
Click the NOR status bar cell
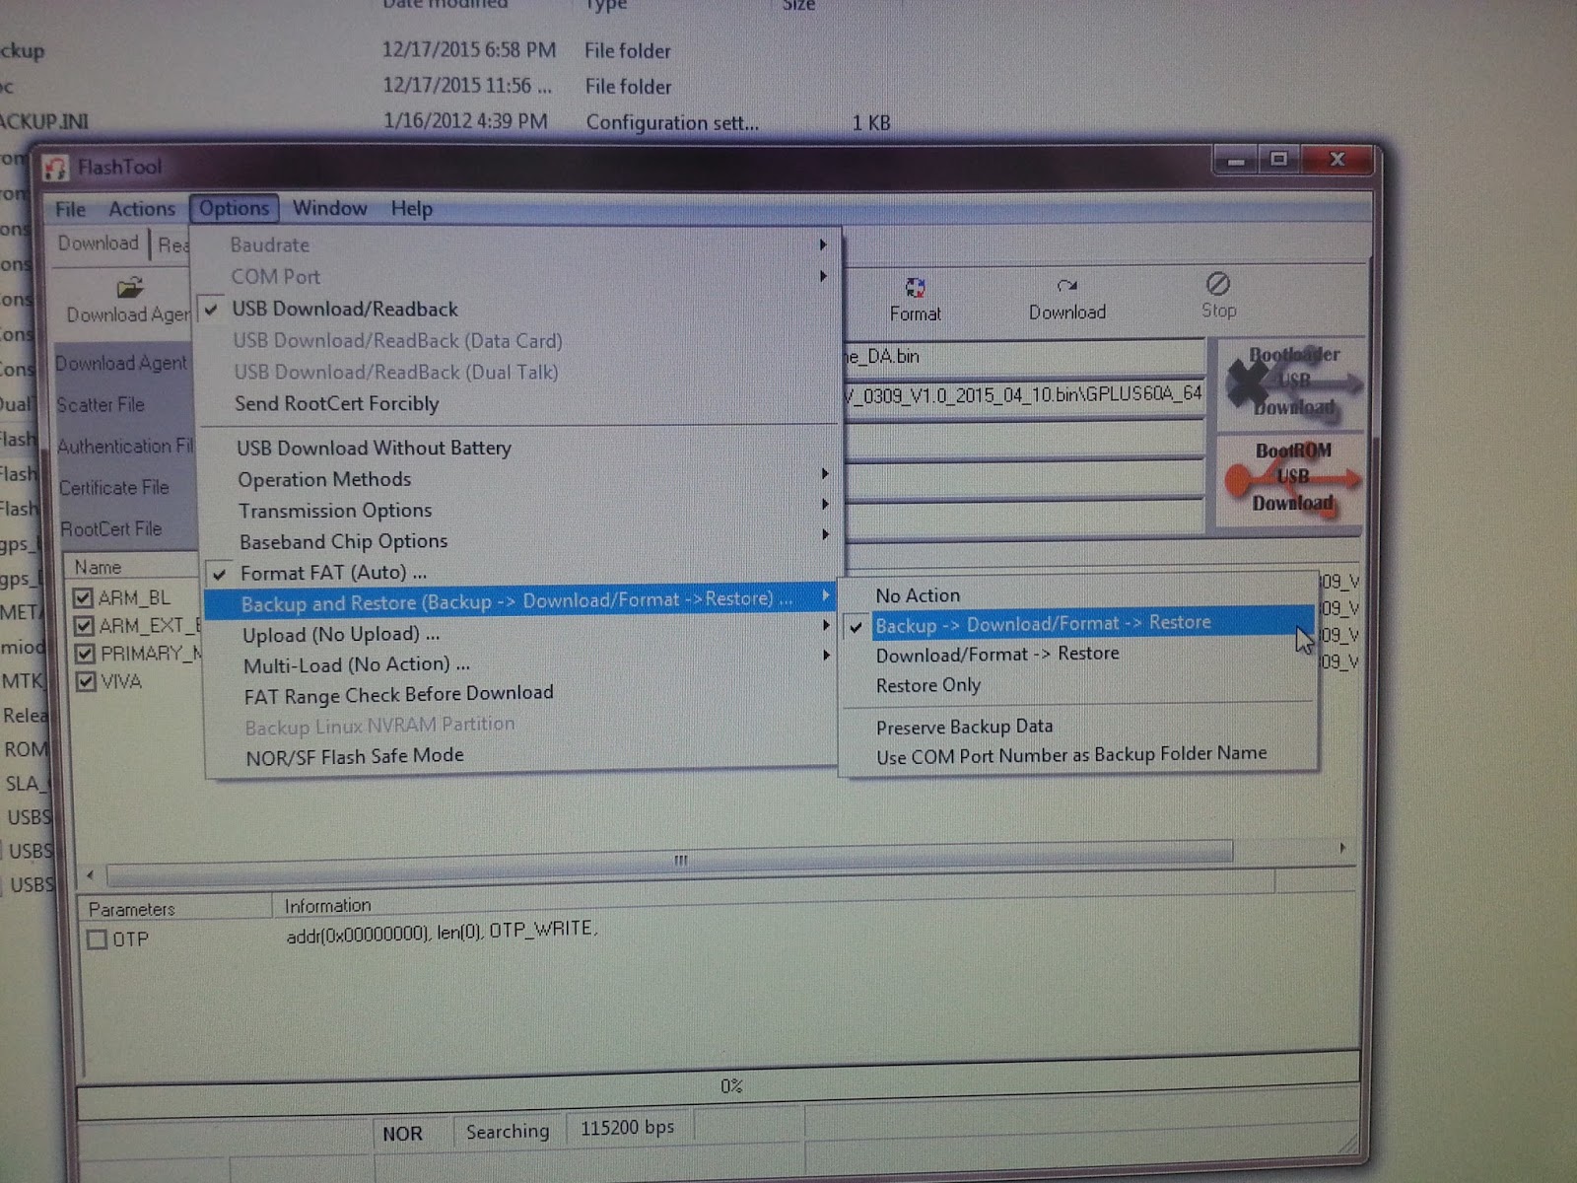pos(402,1134)
